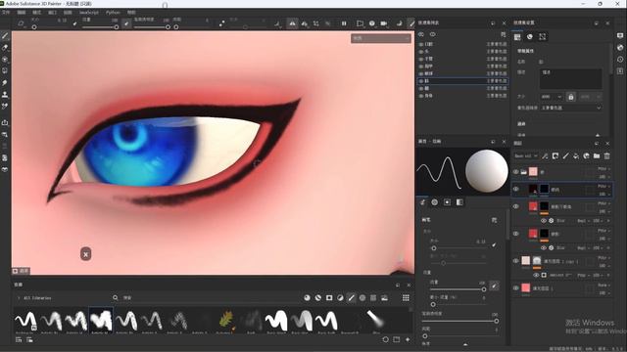Image resolution: width=627 pixels, height=352 pixels.
Task: Add a folder group in layers toolbar
Action: 597,156
